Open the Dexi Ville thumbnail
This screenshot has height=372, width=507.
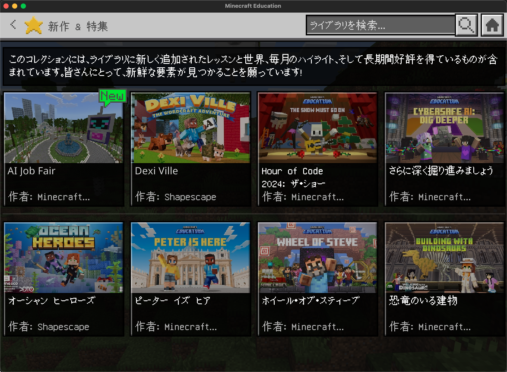[191, 128]
